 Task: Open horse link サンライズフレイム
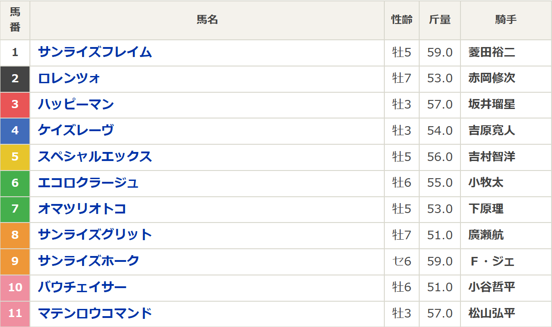click(95, 52)
